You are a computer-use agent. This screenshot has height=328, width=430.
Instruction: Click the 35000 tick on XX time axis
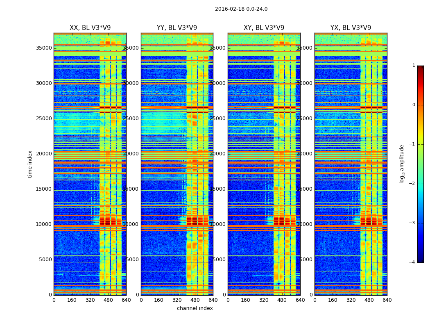(44, 48)
